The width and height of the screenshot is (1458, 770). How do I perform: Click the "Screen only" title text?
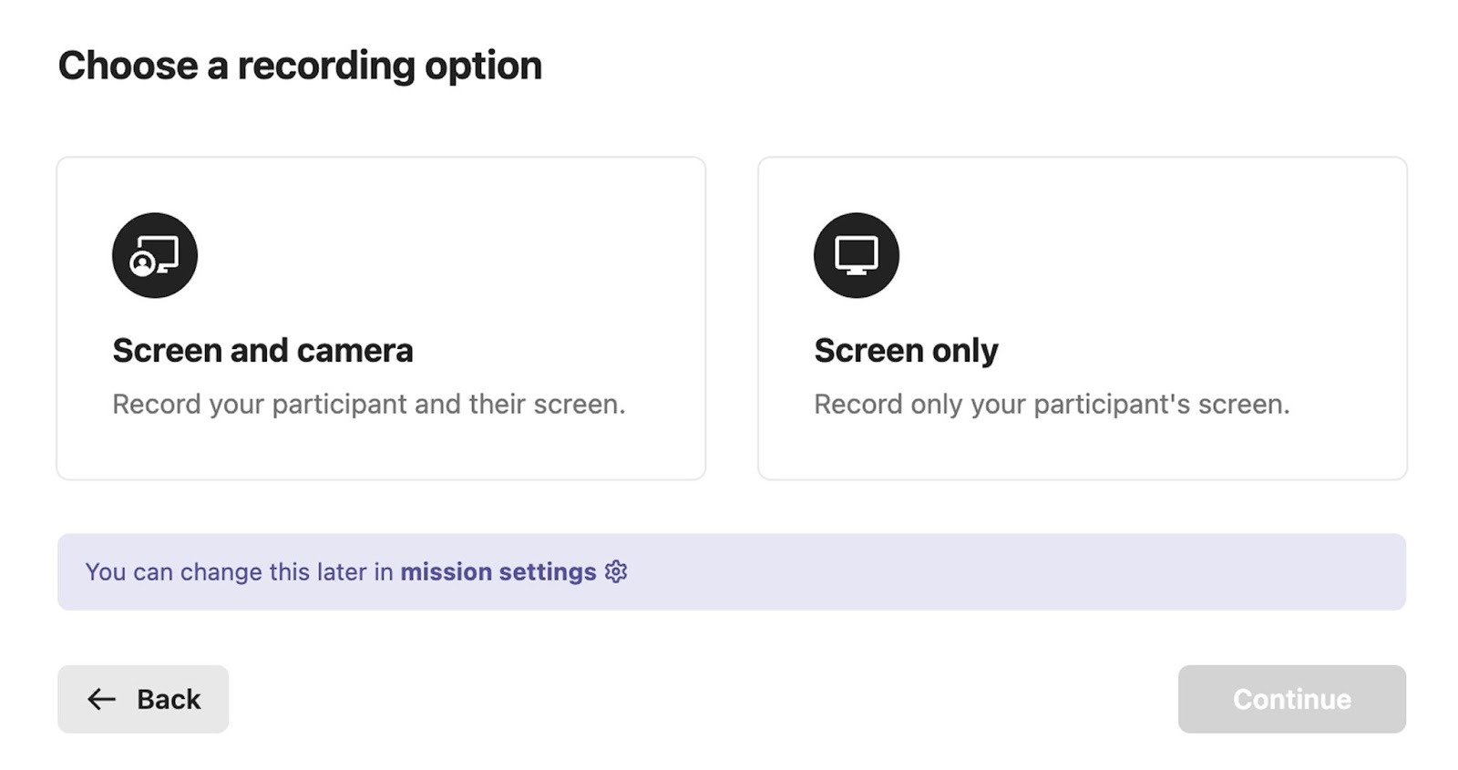906,351
